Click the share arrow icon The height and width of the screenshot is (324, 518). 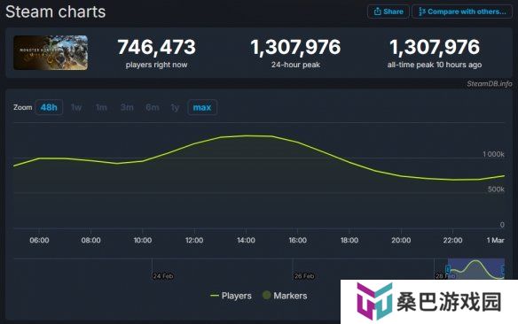377,12
